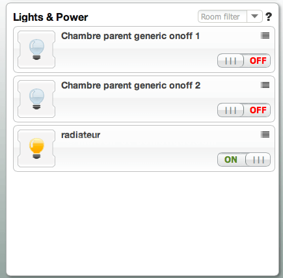Click the light bulb icon for Chambre parent generic onoff 2
The height and width of the screenshot is (278, 283).
tap(36, 99)
